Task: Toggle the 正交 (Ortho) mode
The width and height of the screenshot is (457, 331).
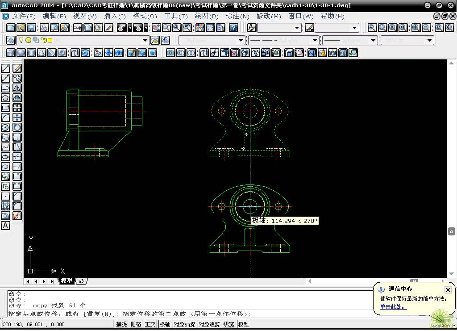Action: click(150, 324)
